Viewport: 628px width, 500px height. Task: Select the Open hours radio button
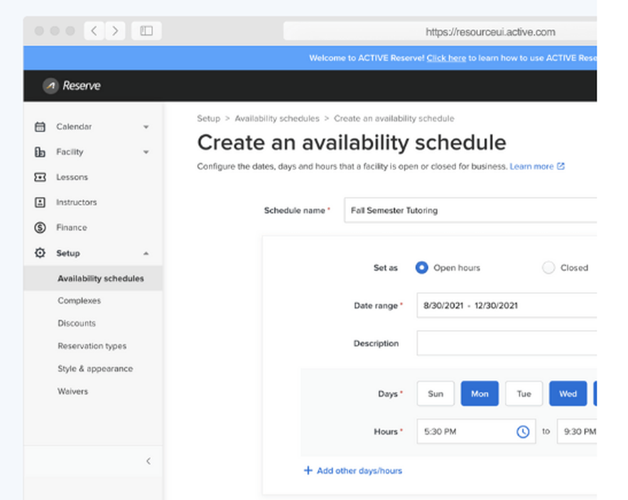(x=422, y=268)
